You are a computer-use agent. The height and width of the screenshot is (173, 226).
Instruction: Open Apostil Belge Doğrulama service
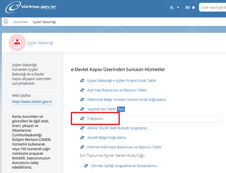tap(106, 138)
